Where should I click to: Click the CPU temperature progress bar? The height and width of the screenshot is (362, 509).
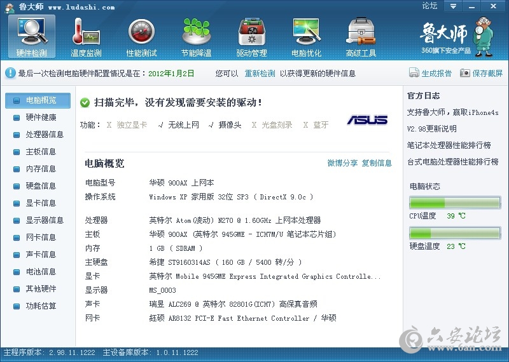coord(454,203)
